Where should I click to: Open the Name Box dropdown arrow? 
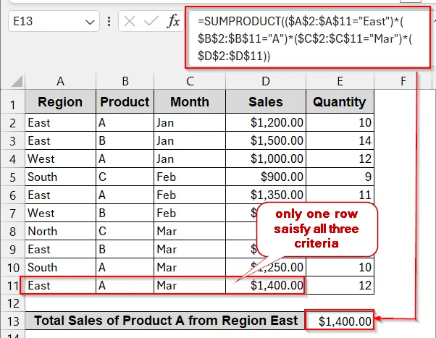[x=90, y=22]
